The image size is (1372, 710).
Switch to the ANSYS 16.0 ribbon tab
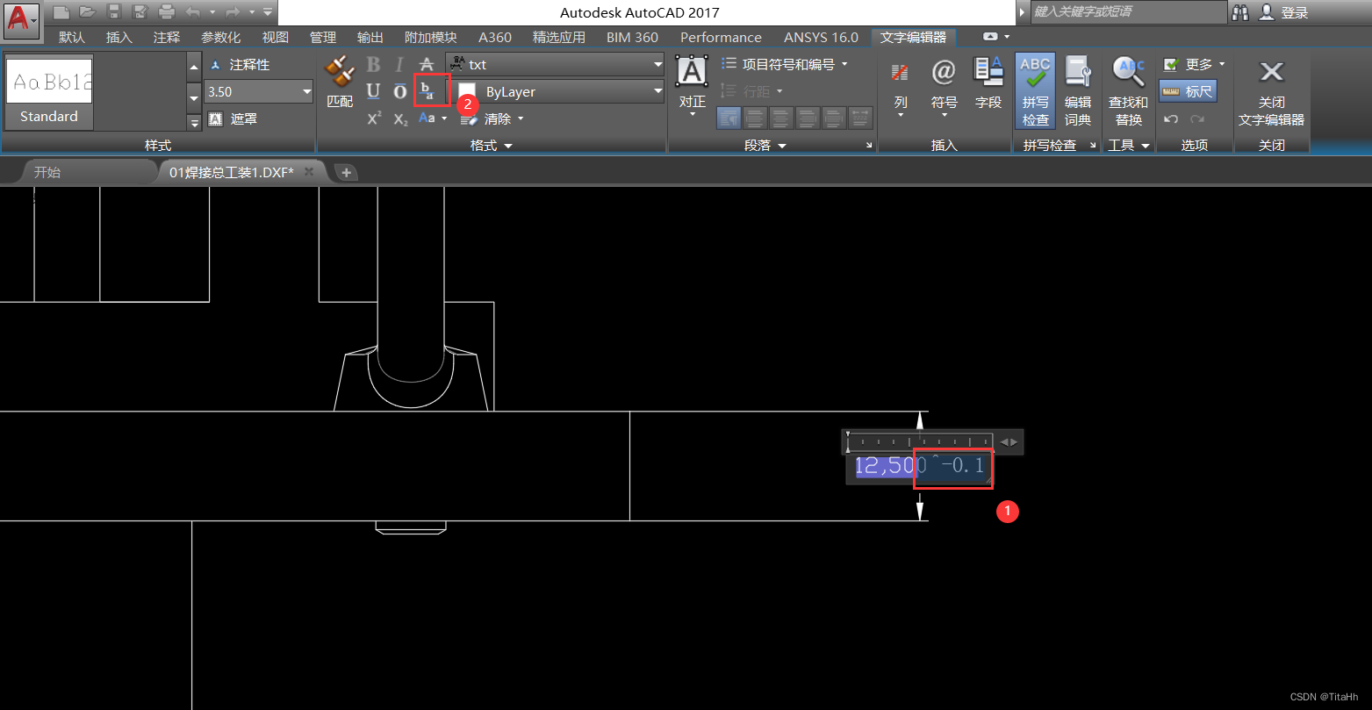pos(821,37)
